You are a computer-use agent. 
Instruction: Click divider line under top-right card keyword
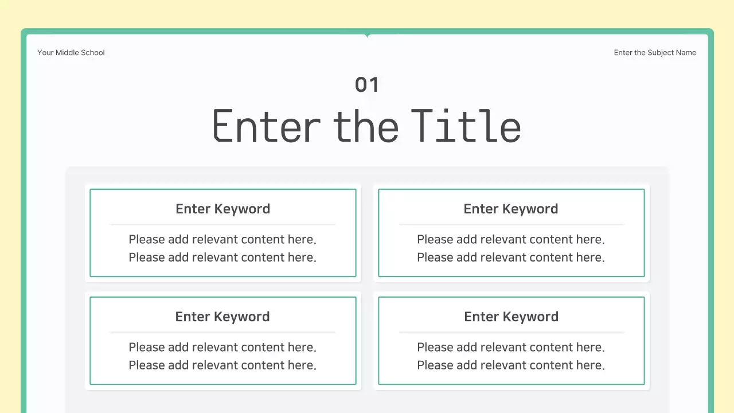511,224
